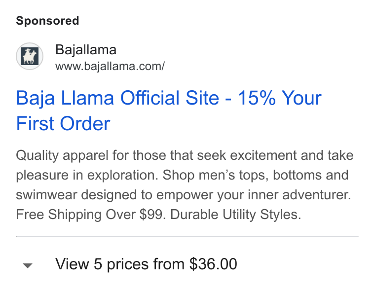Click the 15% Your portion of headline
Screen dimensions: 375x294
[x=280, y=98]
